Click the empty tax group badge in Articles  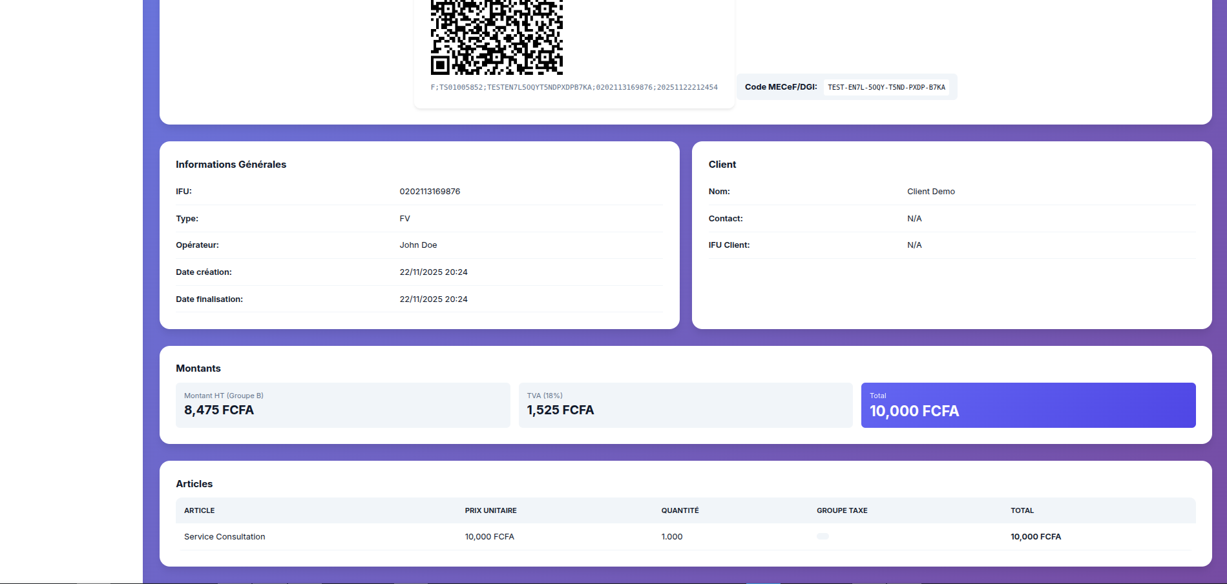click(x=823, y=536)
